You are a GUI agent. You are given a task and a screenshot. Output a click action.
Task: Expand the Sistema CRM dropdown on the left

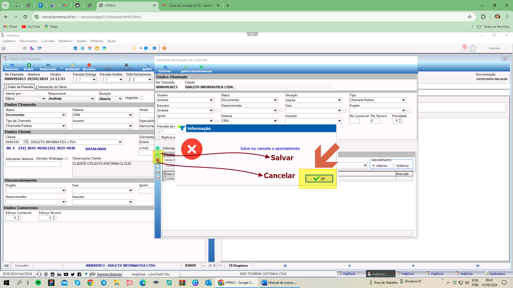(x=131, y=115)
